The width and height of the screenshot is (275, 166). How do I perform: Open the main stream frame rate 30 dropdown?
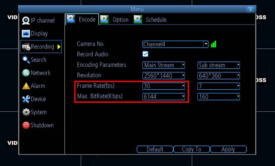pyautogui.click(x=164, y=86)
